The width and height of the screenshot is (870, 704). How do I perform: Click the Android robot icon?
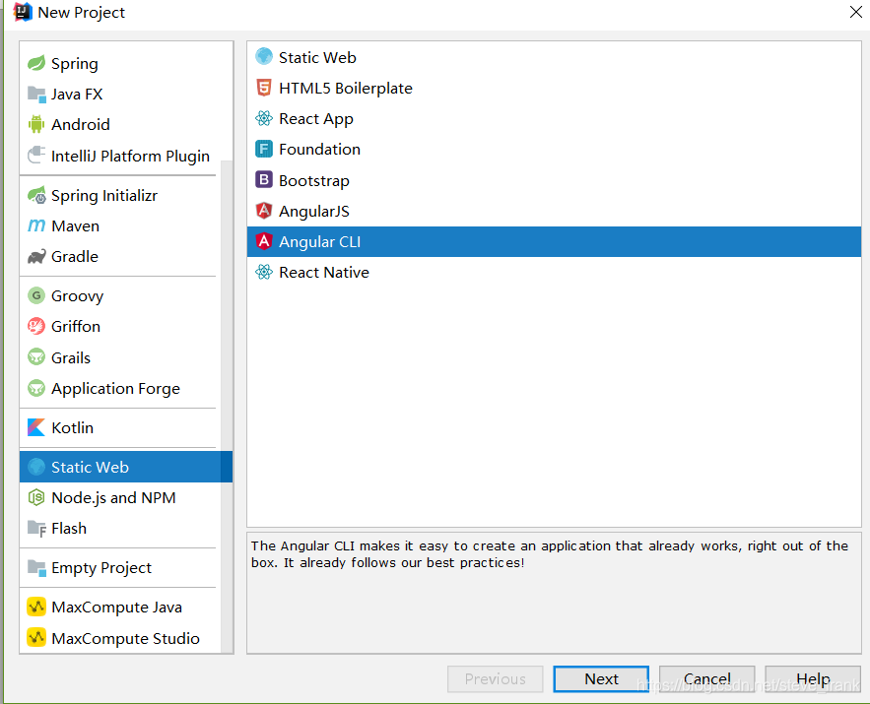point(36,124)
